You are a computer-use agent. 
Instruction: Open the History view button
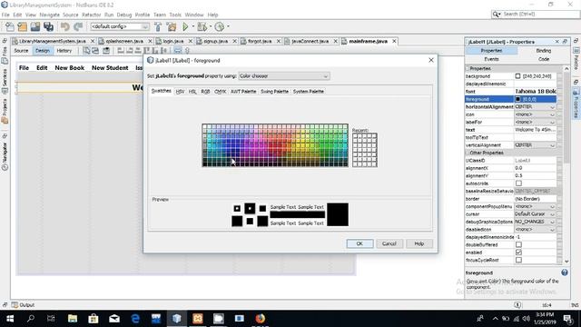click(64, 51)
